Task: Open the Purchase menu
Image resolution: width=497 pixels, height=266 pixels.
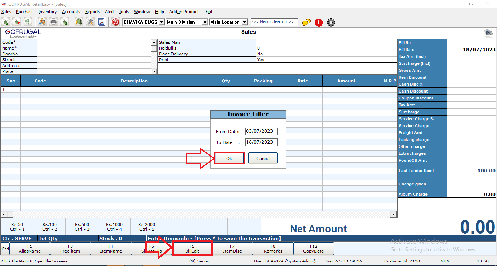Action: coord(25,12)
